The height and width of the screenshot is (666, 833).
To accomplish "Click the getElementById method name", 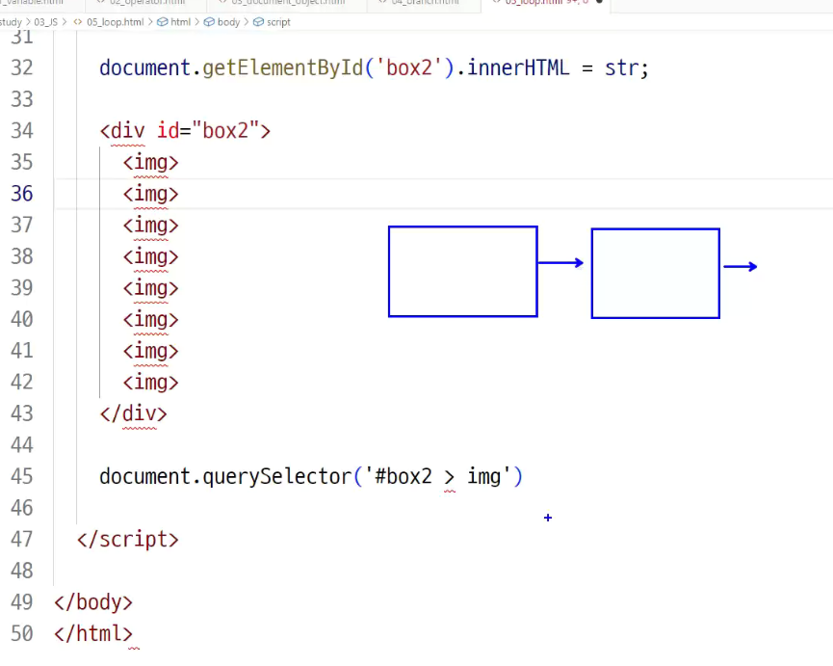I will [282, 68].
